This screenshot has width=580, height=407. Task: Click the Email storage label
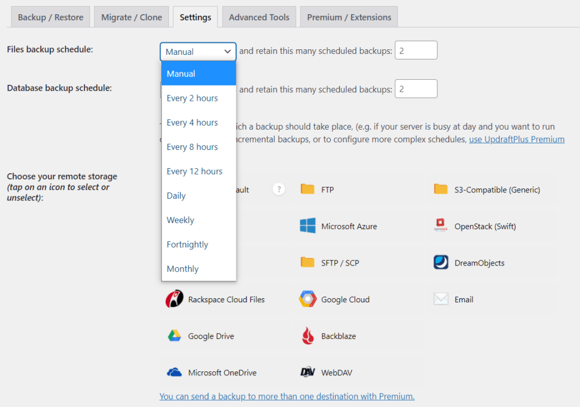pyautogui.click(x=464, y=299)
